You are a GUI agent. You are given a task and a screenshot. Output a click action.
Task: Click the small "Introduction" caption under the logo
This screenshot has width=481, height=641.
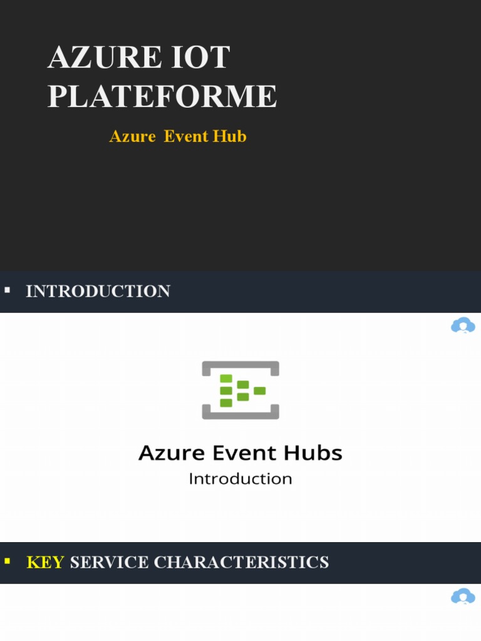(x=240, y=479)
